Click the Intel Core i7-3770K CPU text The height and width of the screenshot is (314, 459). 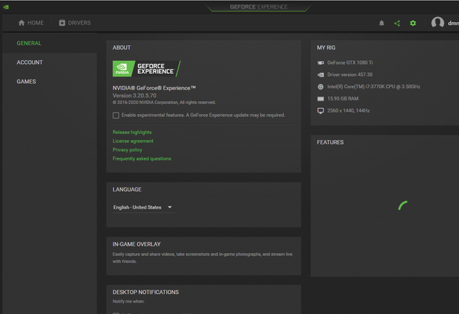(374, 87)
